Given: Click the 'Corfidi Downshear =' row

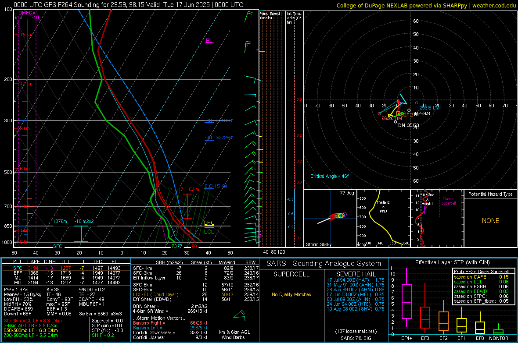Looking at the screenshot, I should pyautogui.click(x=170, y=332).
